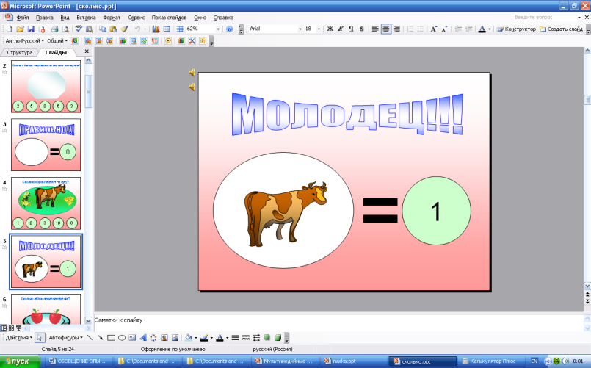Click the Format Painter brush icon
591x368 pixels.
tap(124, 29)
